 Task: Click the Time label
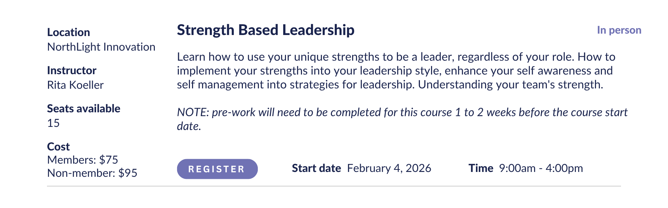[481, 168]
